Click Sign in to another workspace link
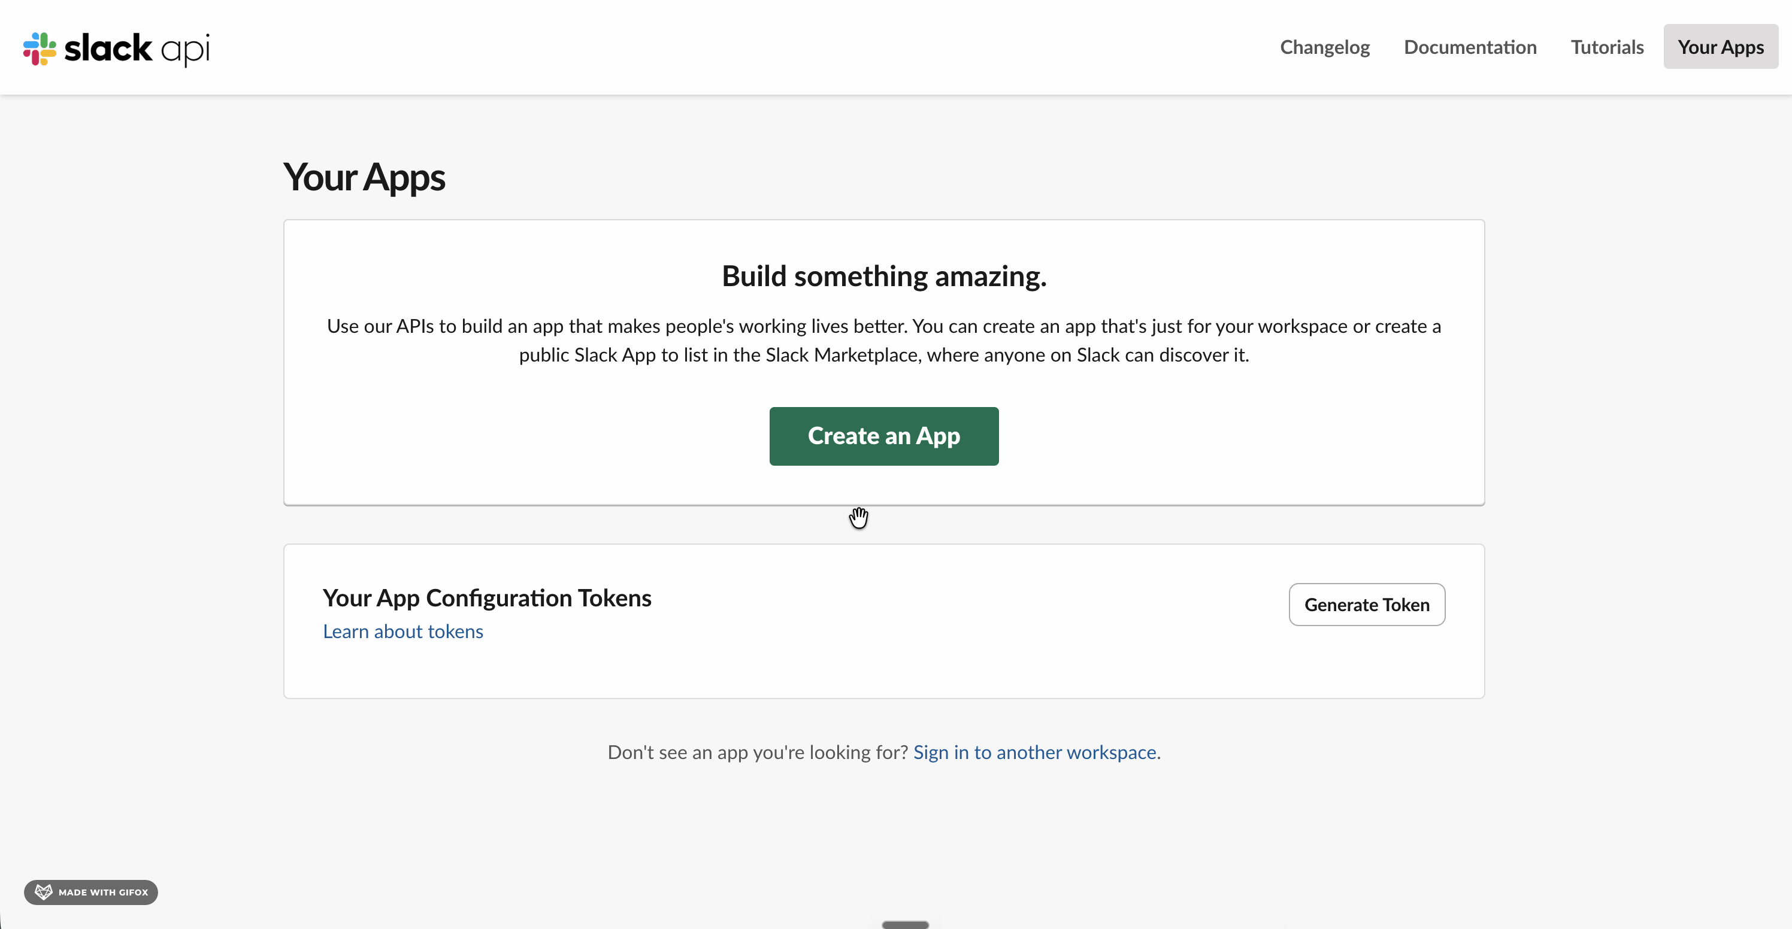 [1034, 752]
